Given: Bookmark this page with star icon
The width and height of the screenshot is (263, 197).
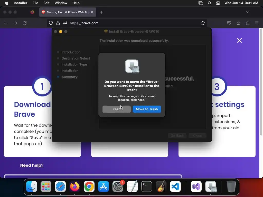Looking at the screenshot, I should 203,23.
